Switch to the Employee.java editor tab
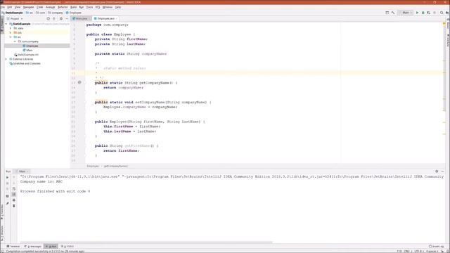450x253 pixels. pos(106,19)
